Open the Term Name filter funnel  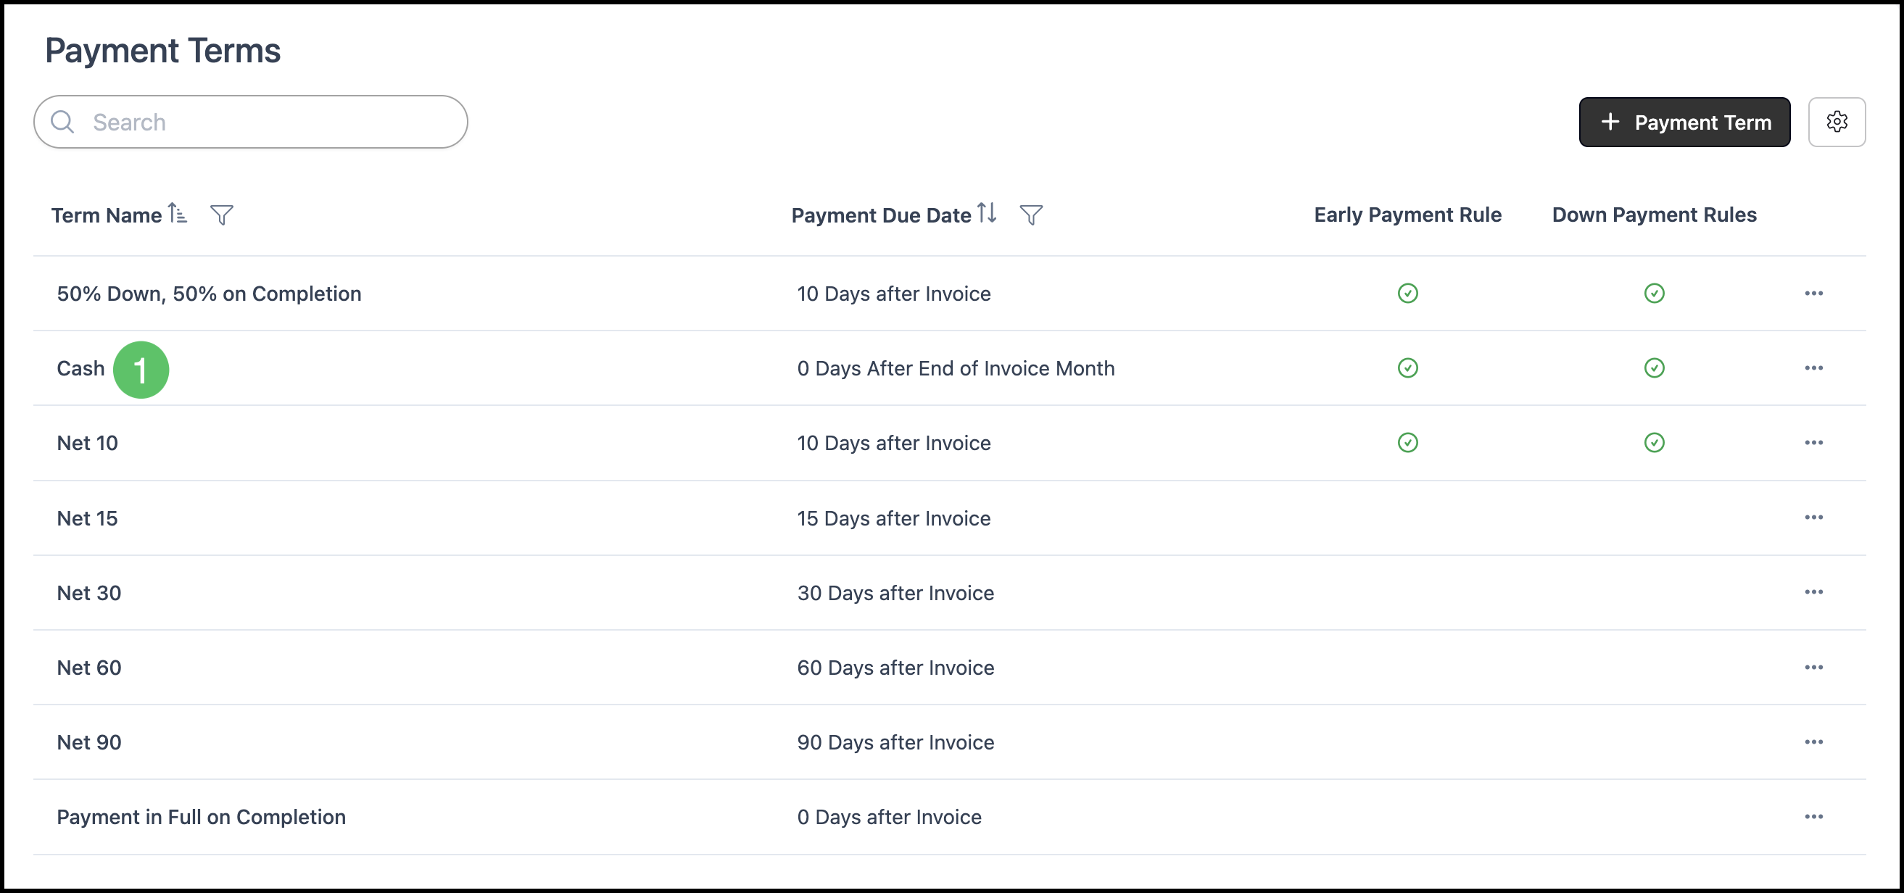click(x=222, y=215)
